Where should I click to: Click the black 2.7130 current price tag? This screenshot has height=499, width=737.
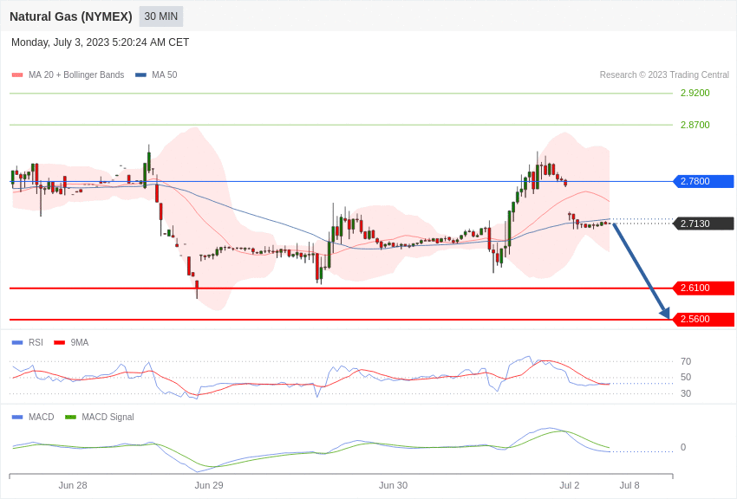(x=704, y=224)
